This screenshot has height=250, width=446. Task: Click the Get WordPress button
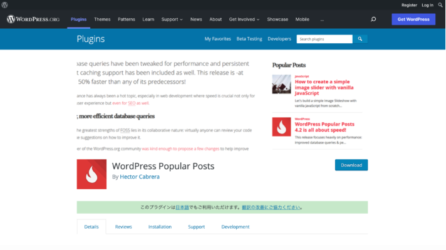(x=413, y=19)
